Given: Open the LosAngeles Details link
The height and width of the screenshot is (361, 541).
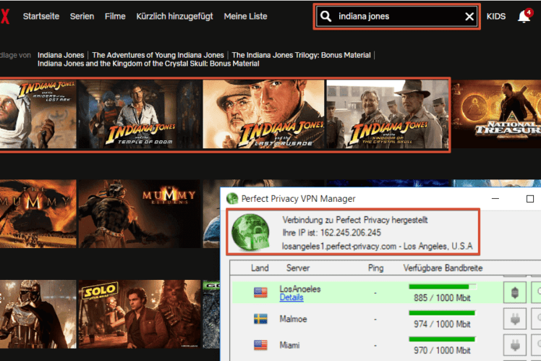Looking at the screenshot, I should click(x=291, y=297).
